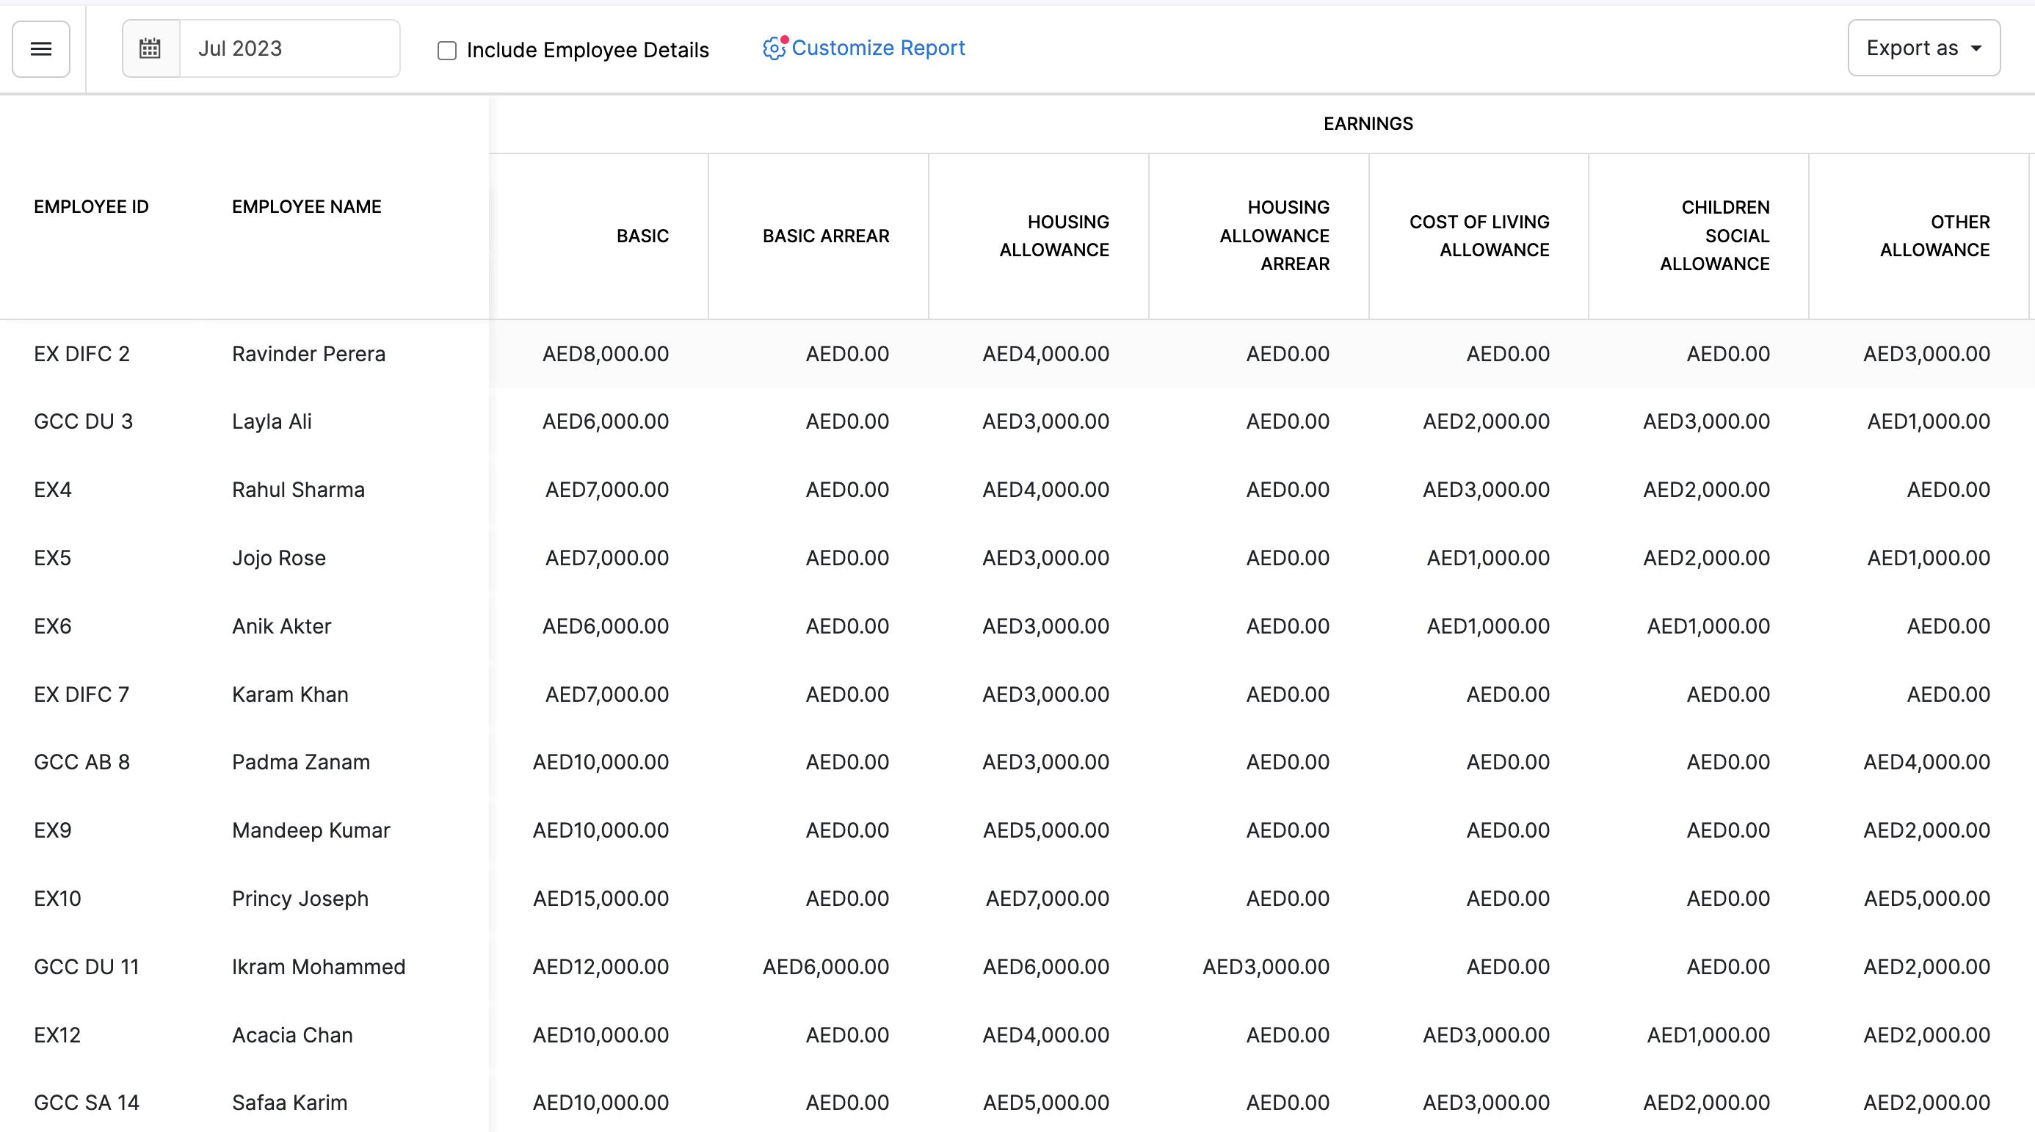Click the calendar icon beside Jul 2023
Image resolution: width=2035 pixels, height=1132 pixels.
(x=150, y=49)
